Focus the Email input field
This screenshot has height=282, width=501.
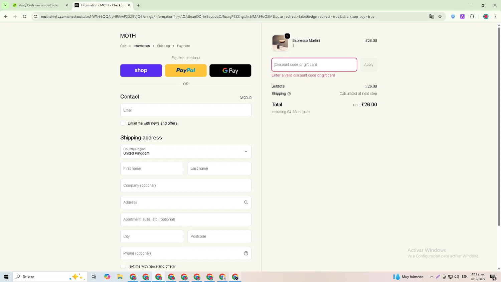point(186,110)
